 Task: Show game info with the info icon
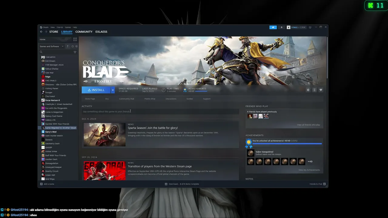314,90
